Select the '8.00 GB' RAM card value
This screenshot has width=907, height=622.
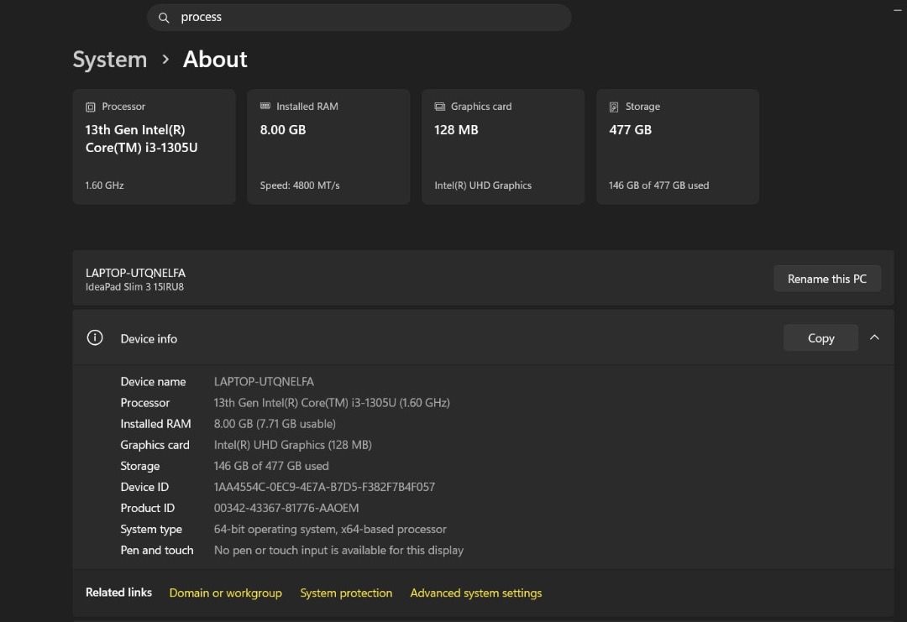[x=283, y=130]
